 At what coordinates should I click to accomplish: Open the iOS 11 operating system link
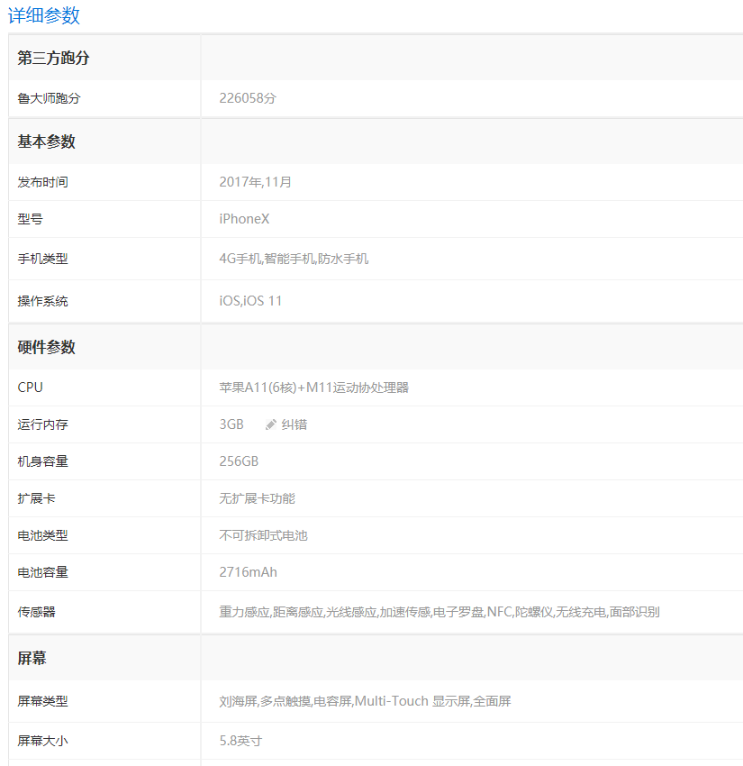pos(263,301)
